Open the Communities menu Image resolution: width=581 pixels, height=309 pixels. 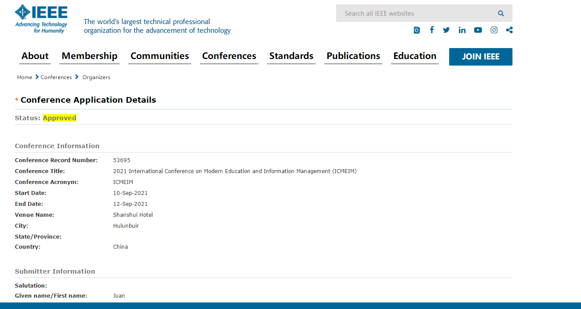(160, 56)
